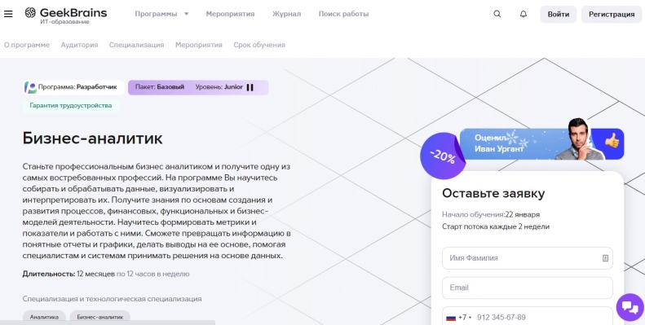Focus the Email input field
The height and width of the screenshot is (325, 645).
528,288
